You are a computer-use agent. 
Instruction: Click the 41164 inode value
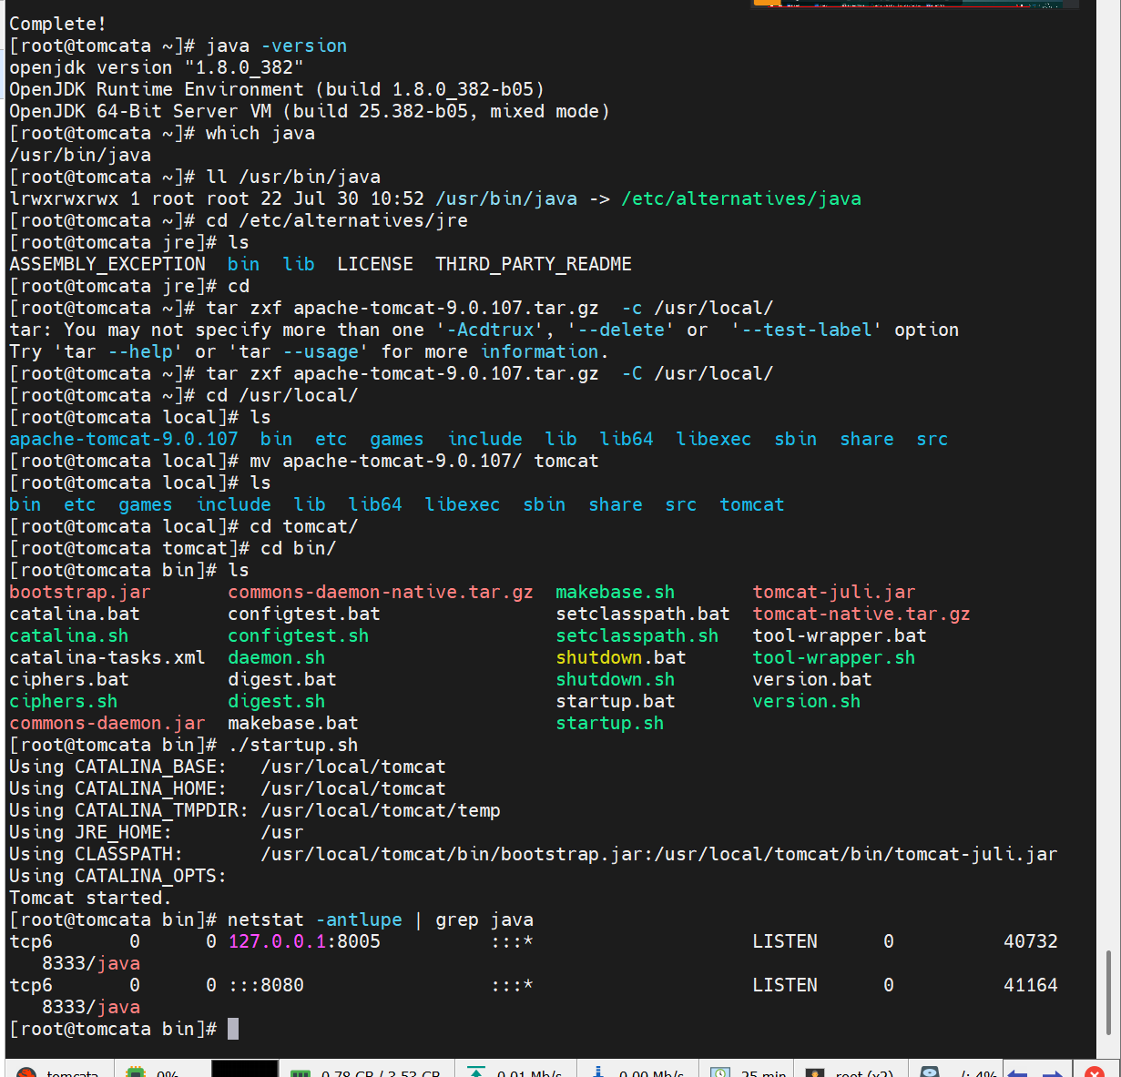[x=1031, y=985]
